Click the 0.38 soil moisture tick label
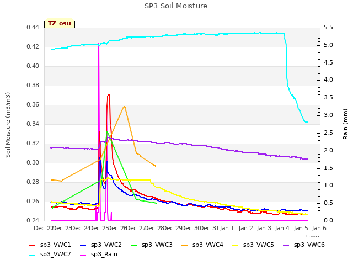 (x=33, y=86)
